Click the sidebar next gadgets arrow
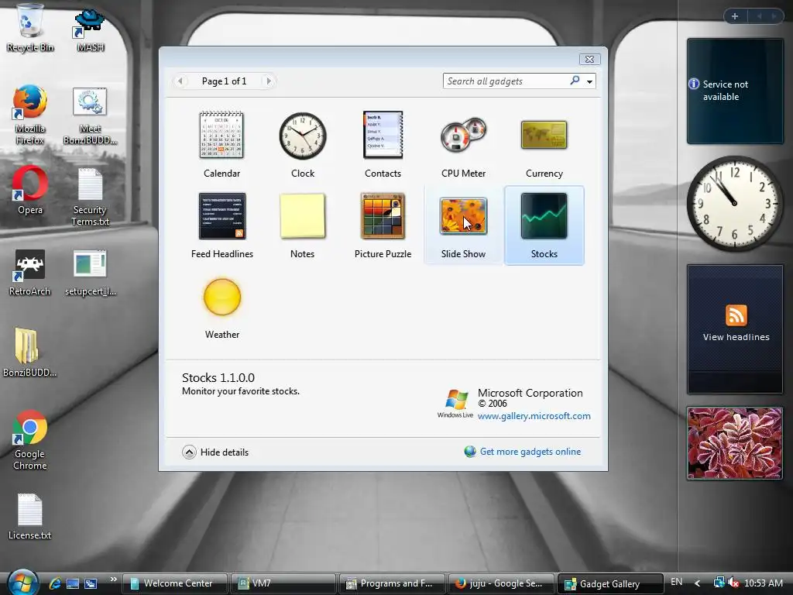This screenshot has height=595, width=793. [774, 16]
